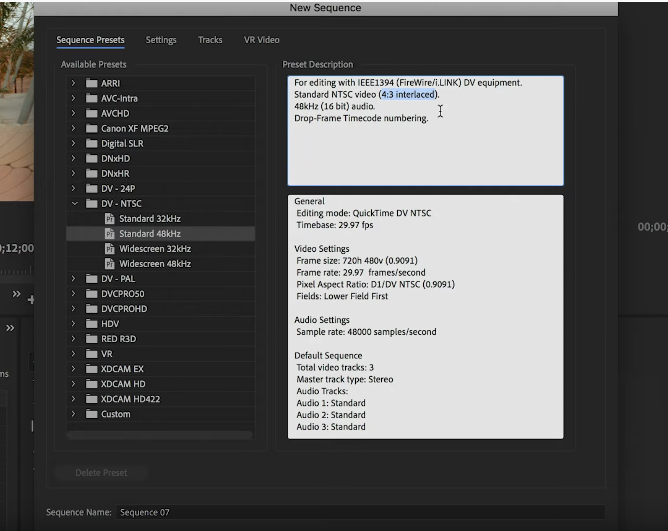Click the XDCAM HD folder icon
668x531 pixels.
click(92, 384)
